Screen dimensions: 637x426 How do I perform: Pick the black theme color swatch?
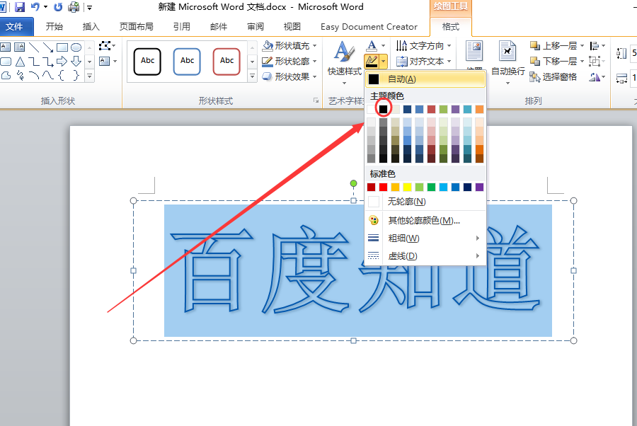383,109
